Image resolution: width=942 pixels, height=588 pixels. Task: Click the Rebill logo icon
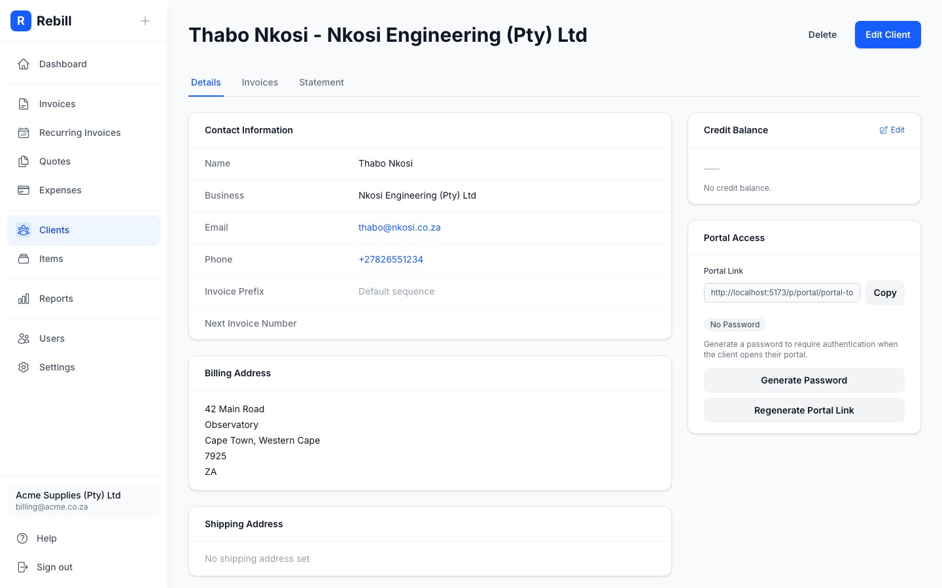click(21, 21)
